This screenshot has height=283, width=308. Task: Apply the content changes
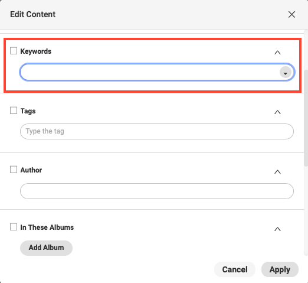280,269
